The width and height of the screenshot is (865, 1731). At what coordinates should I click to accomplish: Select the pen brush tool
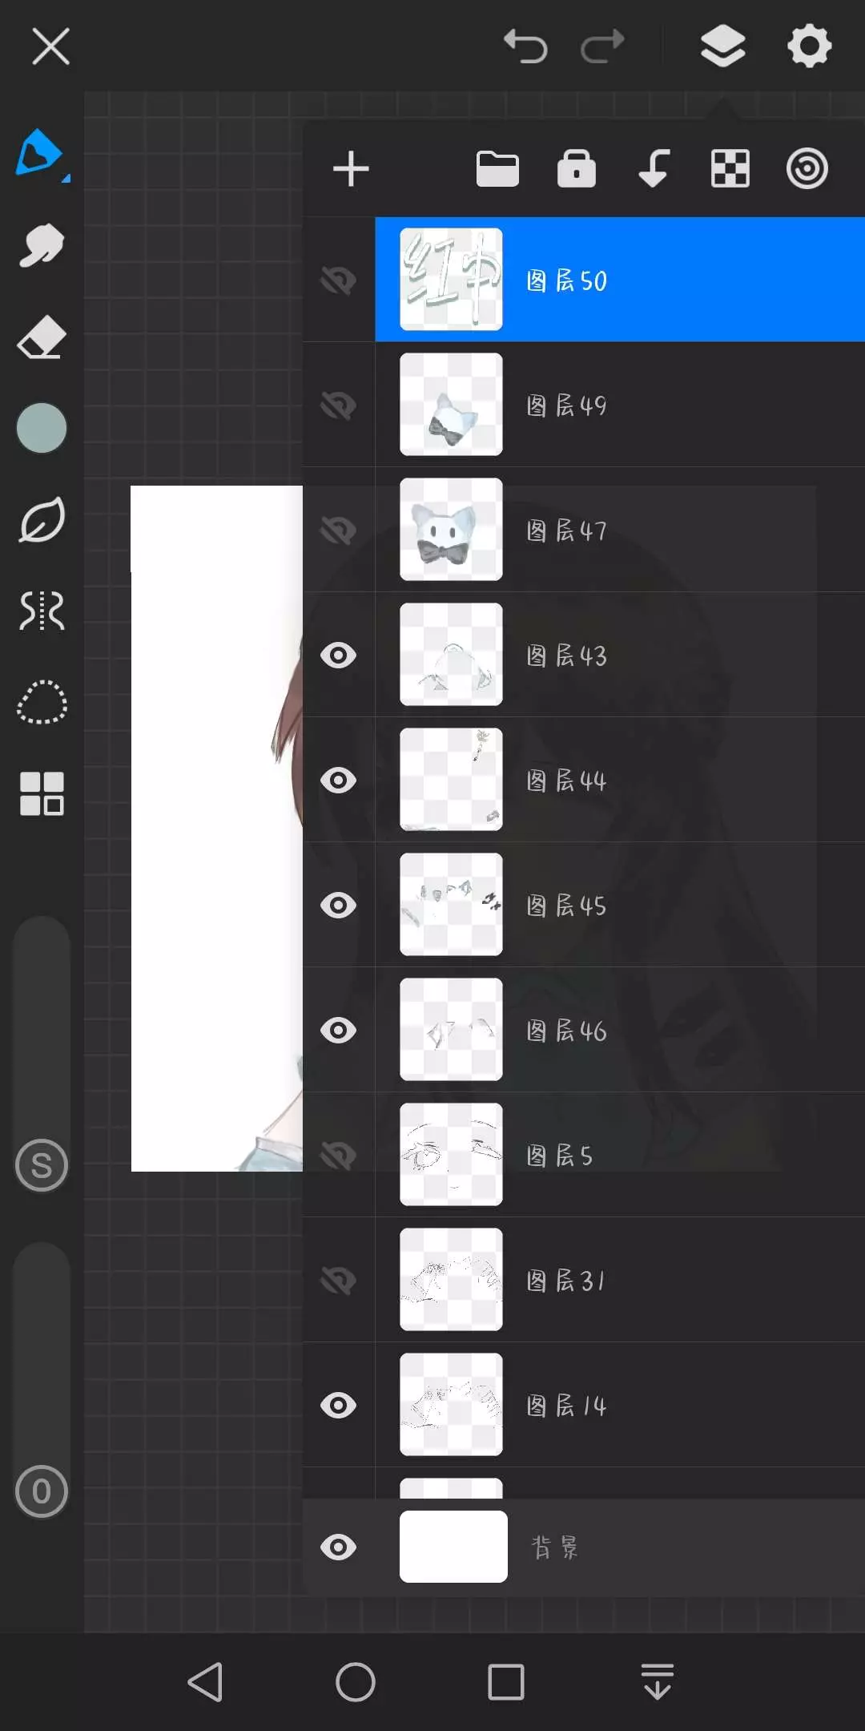pos(41,154)
